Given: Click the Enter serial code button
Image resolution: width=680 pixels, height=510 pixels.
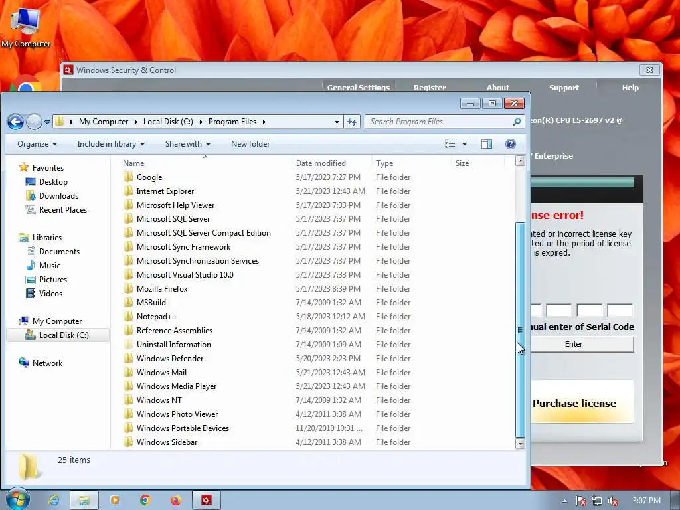Looking at the screenshot, I should pyautogui.click(x=582, y=344).
